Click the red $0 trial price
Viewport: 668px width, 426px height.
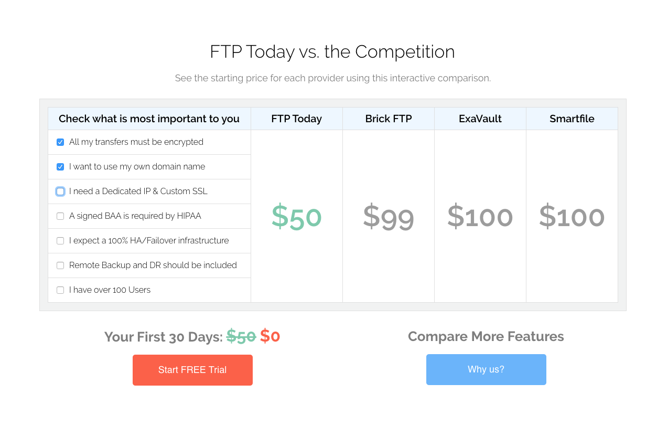click(x=270, y=336)
